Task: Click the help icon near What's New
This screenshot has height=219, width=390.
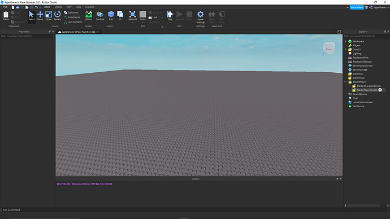Action: pos(366,7)
